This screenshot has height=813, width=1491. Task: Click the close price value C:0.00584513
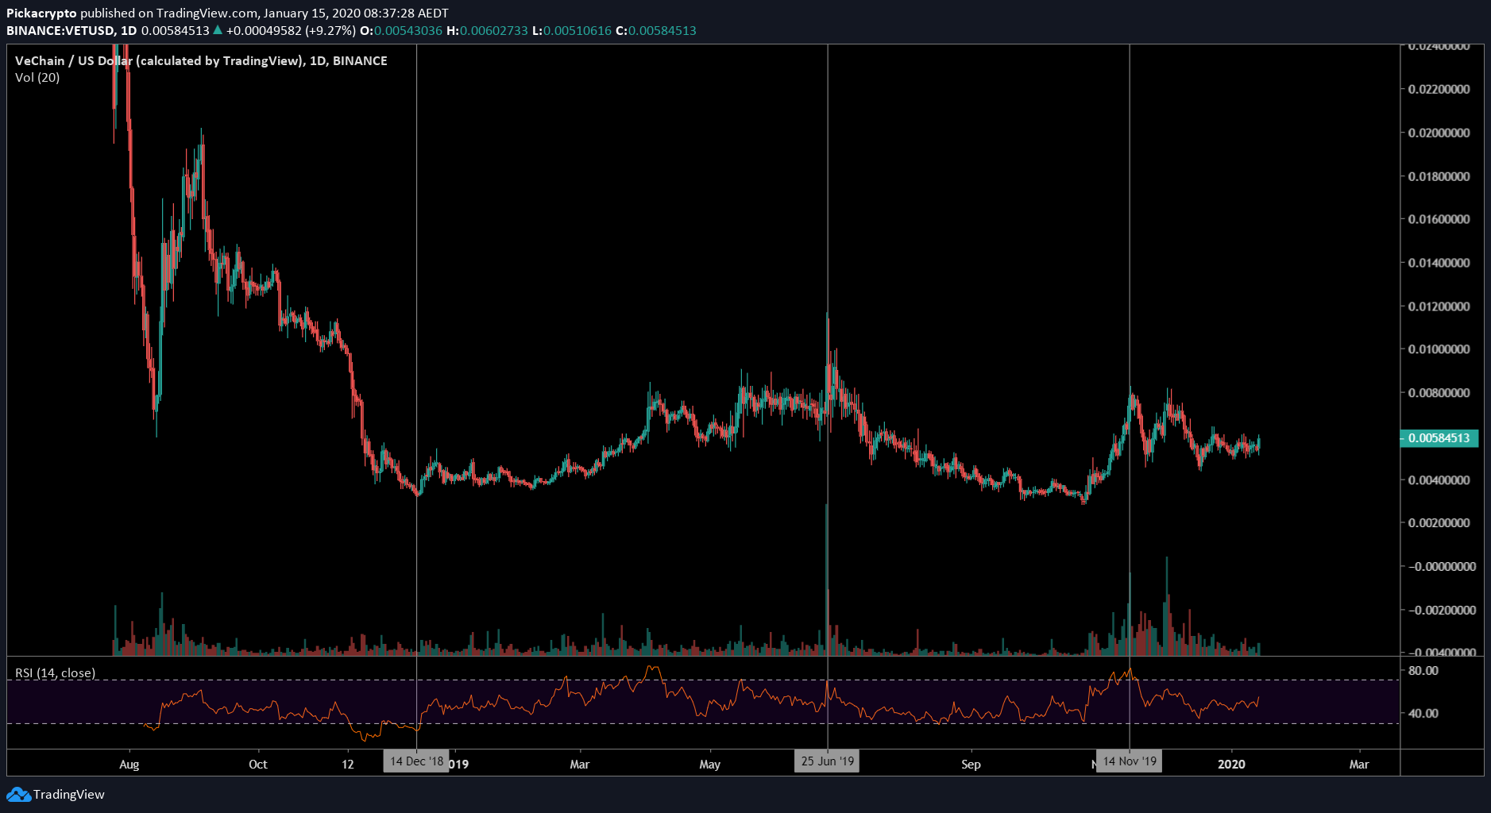pyautogui.click(x=656, y=30)
